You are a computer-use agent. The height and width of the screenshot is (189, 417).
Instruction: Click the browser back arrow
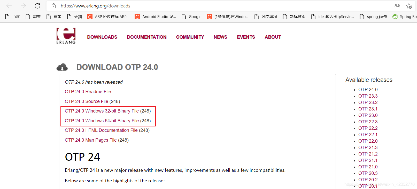9,6
